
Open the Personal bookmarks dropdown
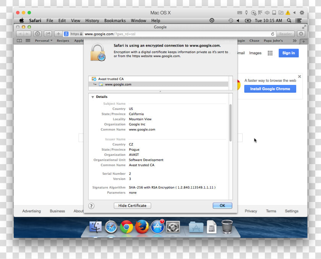tap(44, 41)
